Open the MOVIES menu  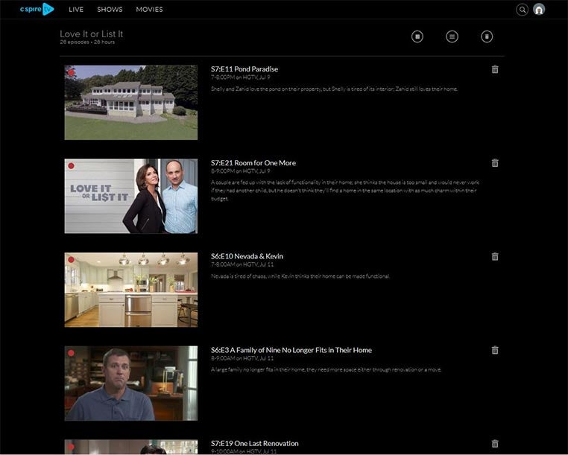point(149,10)
